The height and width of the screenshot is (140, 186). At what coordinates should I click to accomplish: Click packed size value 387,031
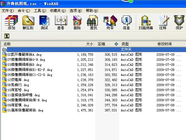pyautogui.click(x=111, y=110)
